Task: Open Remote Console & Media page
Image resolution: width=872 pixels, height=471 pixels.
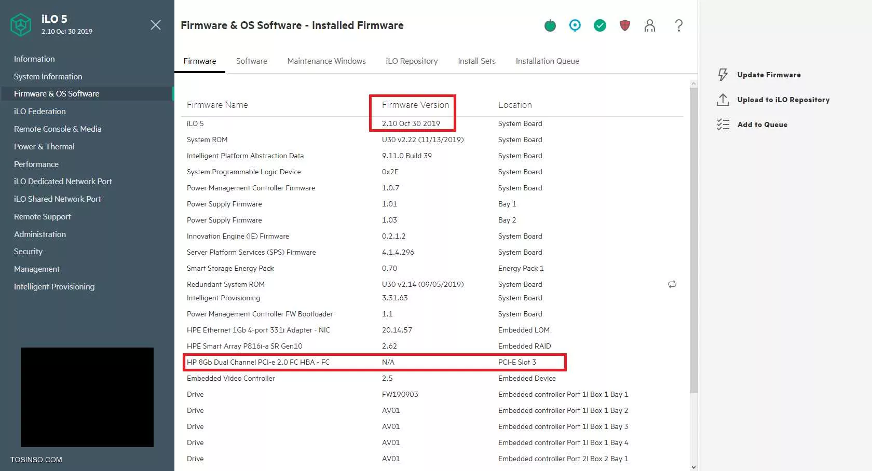Action: tap(58, 129)
